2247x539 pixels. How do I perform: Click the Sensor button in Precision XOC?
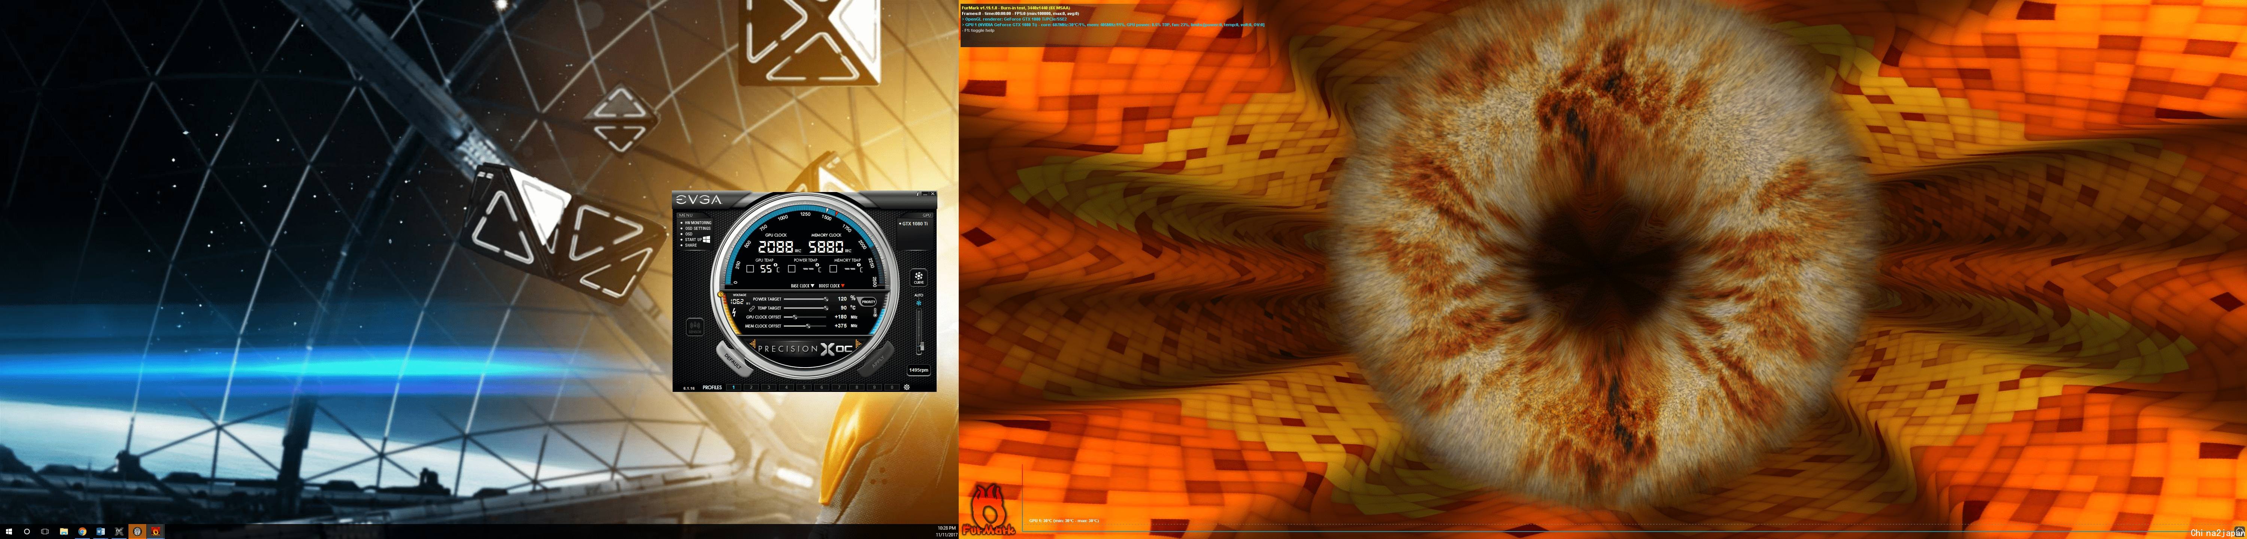point(695,327)
